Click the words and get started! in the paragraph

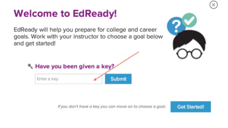(34, 43)
